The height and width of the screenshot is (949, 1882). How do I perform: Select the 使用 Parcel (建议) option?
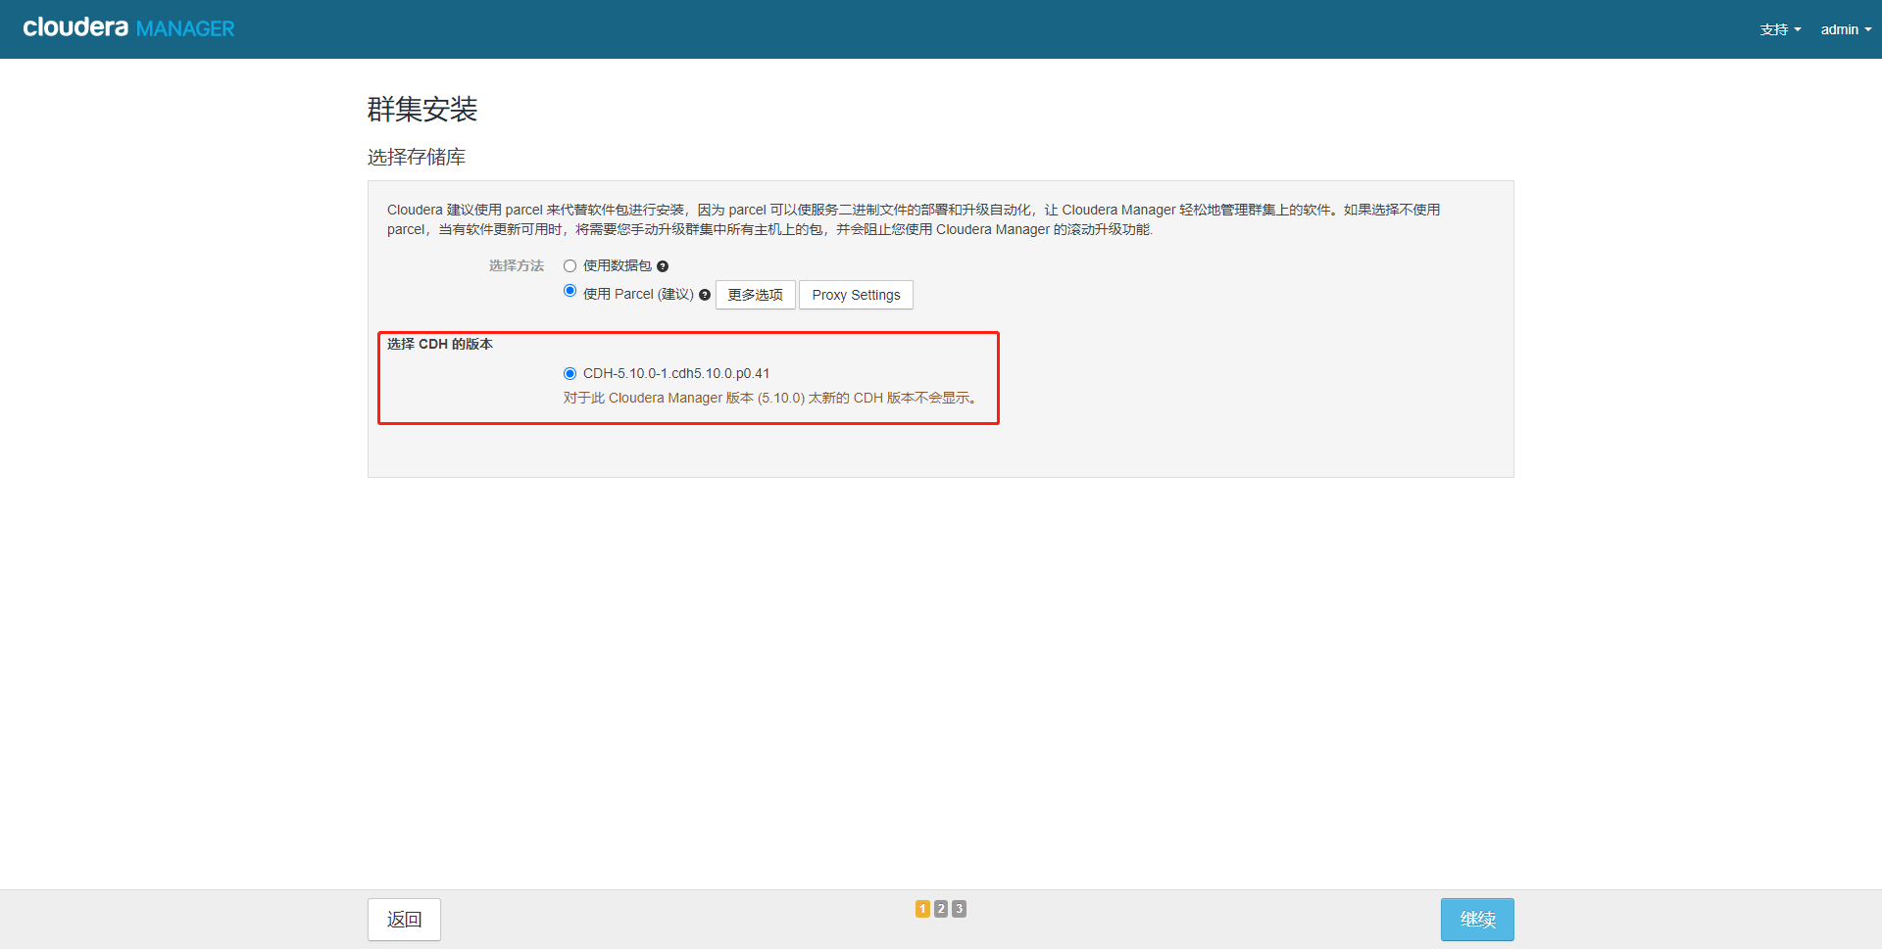570,291
